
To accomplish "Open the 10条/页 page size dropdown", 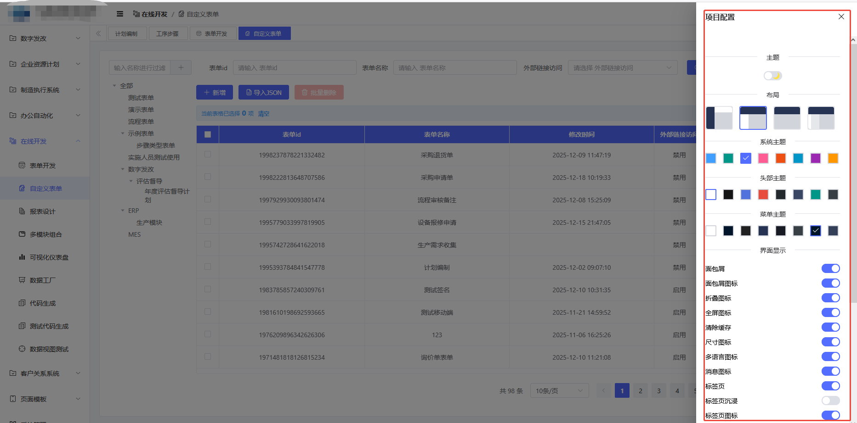I will (559, 391).
